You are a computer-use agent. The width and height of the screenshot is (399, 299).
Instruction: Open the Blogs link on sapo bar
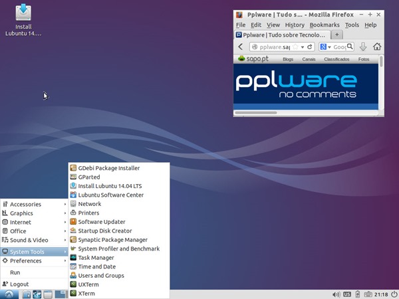[288, 59]
